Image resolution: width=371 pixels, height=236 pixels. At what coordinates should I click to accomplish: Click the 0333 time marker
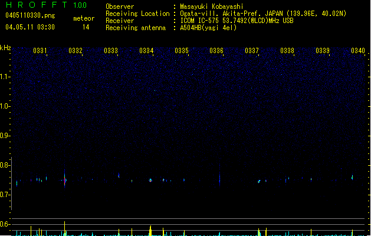click(111, 51)
